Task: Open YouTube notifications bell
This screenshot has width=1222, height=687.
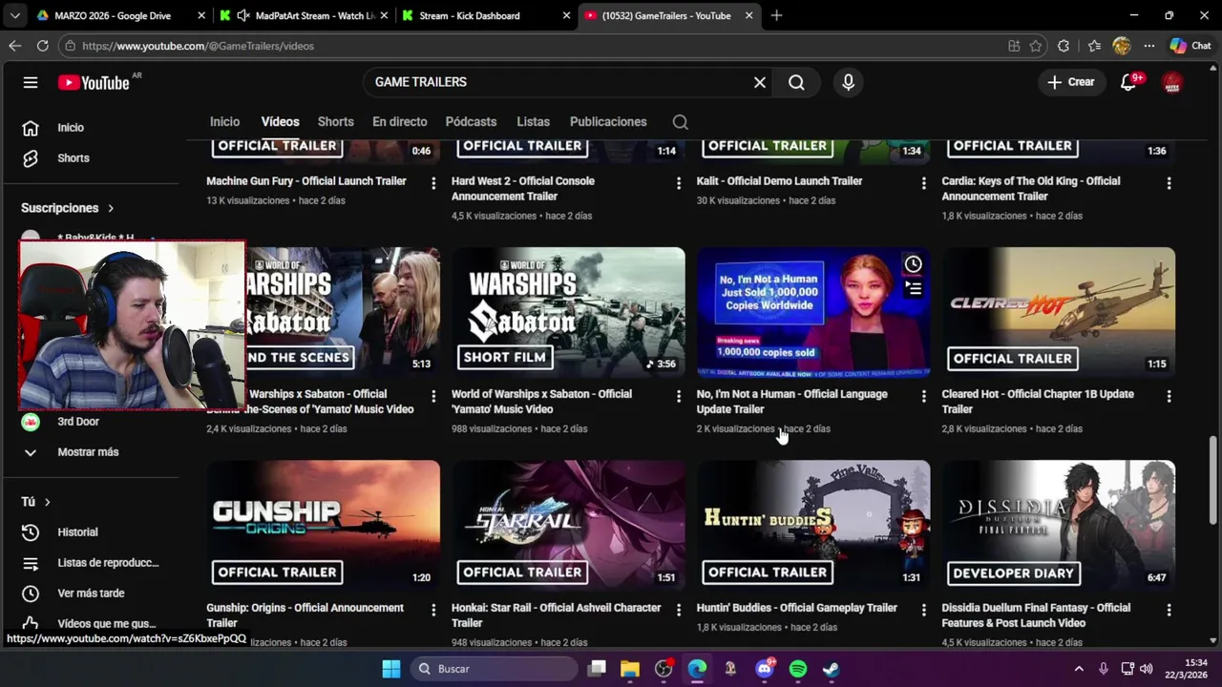Action: [x=1128, y=83]
